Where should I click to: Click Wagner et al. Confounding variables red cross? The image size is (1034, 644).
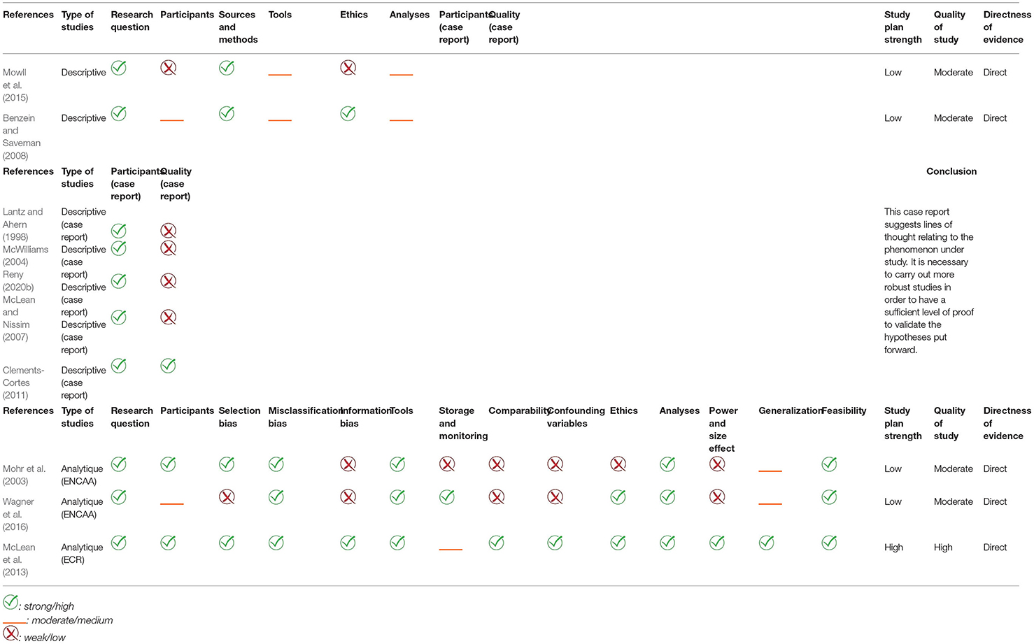pos(555,497)
